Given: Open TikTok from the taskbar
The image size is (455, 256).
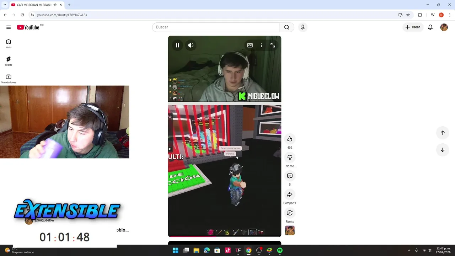Looking at the screenshot, I should 227,250.
